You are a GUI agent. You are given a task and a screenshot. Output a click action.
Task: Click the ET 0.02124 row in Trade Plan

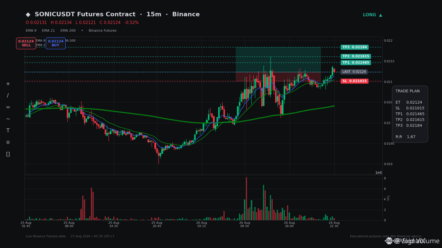tap(409, 103)
